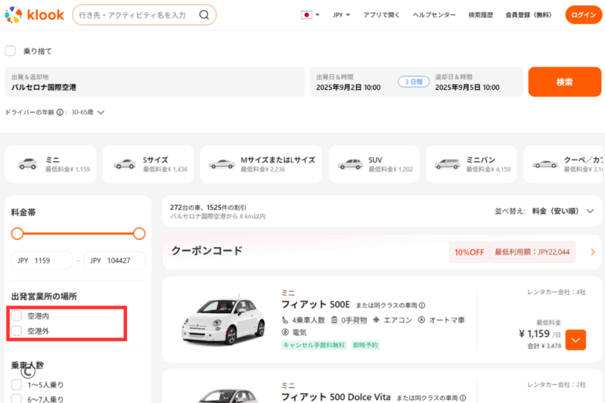Open coupon code arrow icon
605x403 pixels.
click(x=593, y=252)
